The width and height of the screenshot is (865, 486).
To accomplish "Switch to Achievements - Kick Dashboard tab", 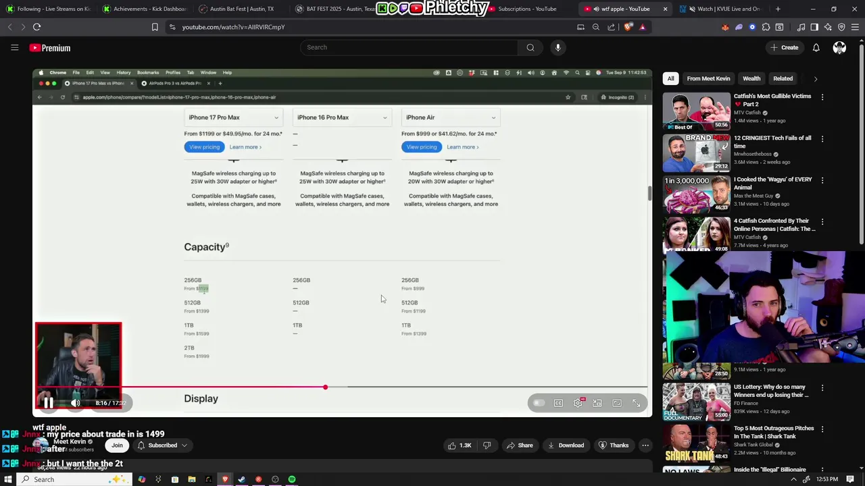I will tap(143, 9).
